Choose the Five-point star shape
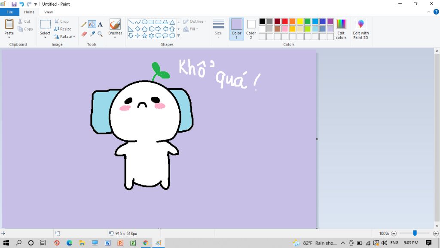Viewport: 440px width, 248px height. coord(144,36)
